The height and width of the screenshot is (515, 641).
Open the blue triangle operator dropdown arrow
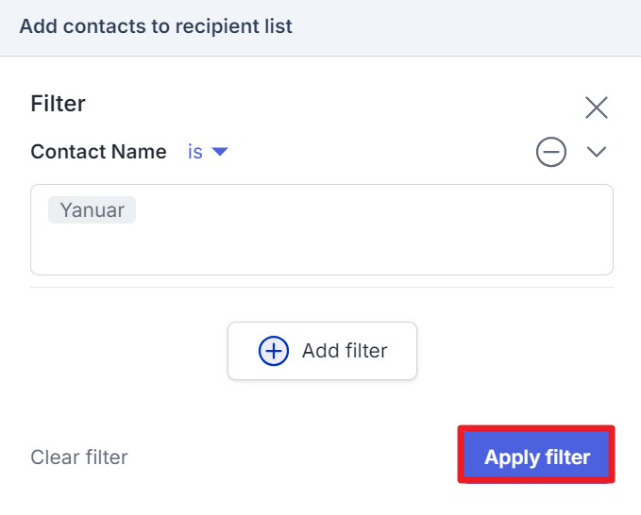pos(220,152)
